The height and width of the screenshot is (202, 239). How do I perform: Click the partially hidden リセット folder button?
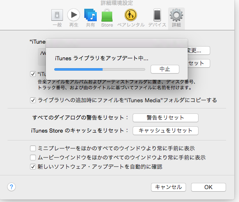pyautogui.click(x=199, y=63)
